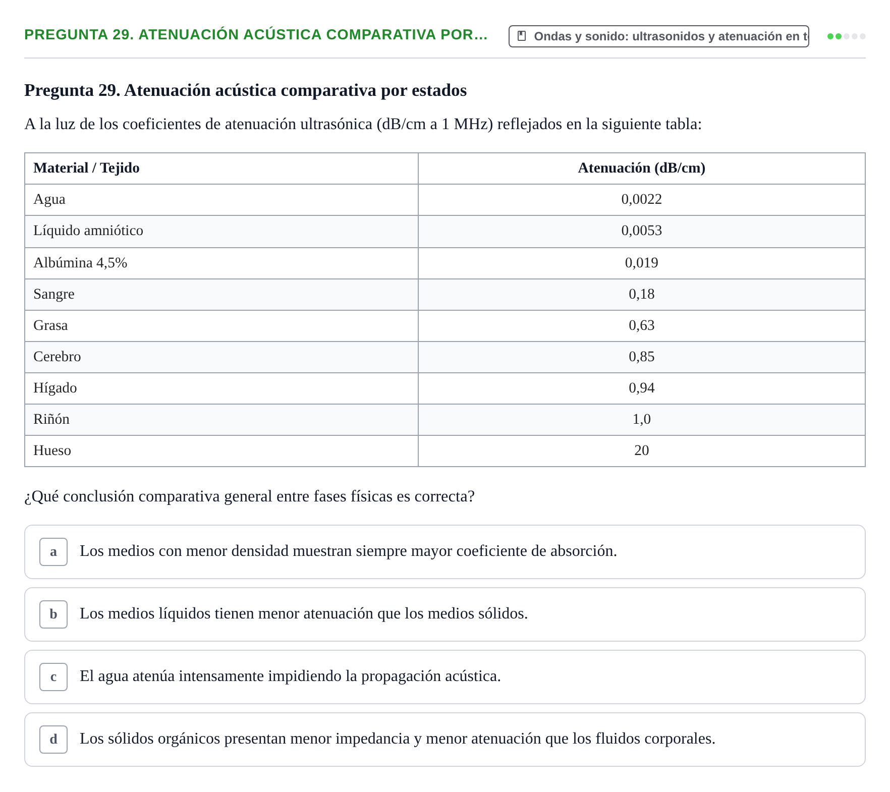Select answer option c letter box
This screenshot has width=890, height=792.
click(53, 677)
